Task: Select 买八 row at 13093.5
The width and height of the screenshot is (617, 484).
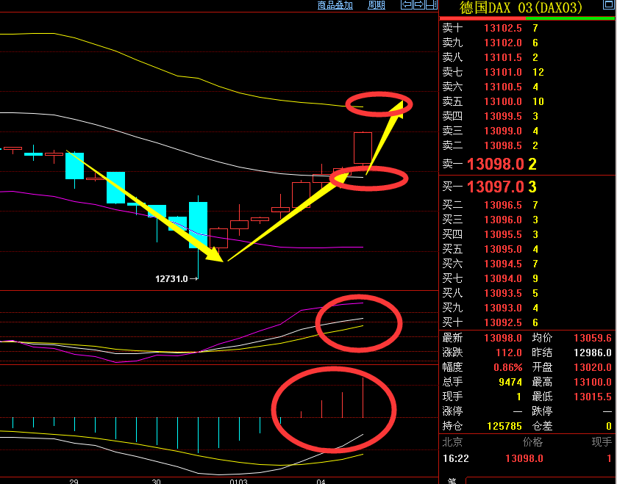Action: [x=527, y=293]
